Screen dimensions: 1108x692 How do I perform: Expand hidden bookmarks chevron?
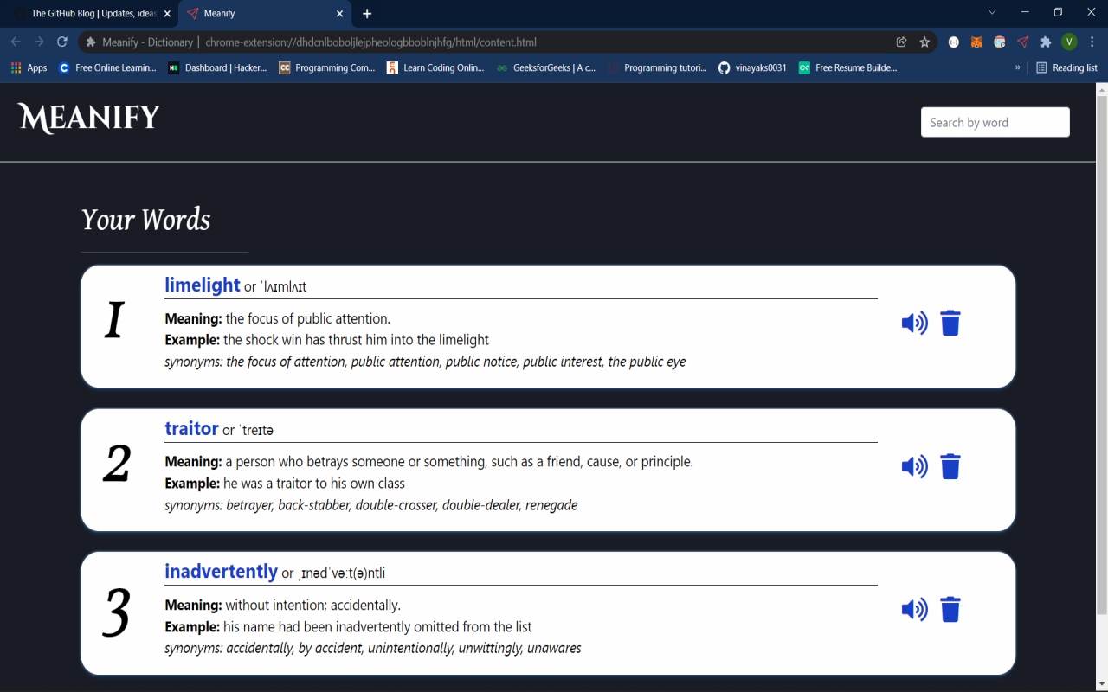[x=1017, y=67]
